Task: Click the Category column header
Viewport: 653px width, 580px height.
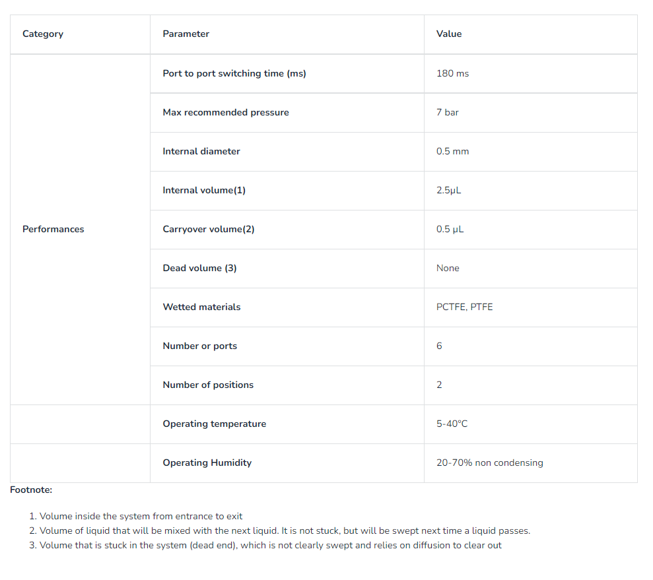Action: pos(43,34)
